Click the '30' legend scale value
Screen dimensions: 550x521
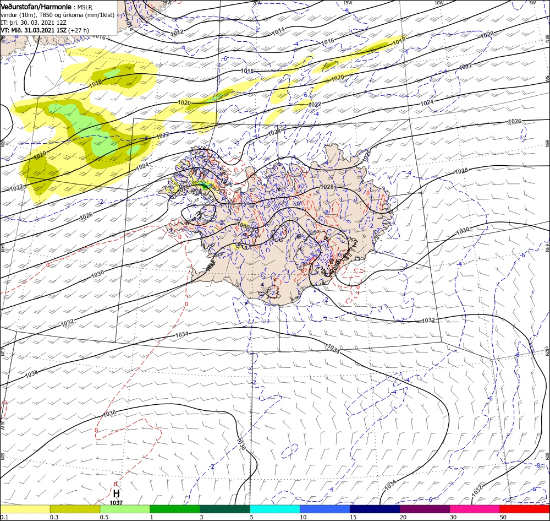(x=454, y=517)
